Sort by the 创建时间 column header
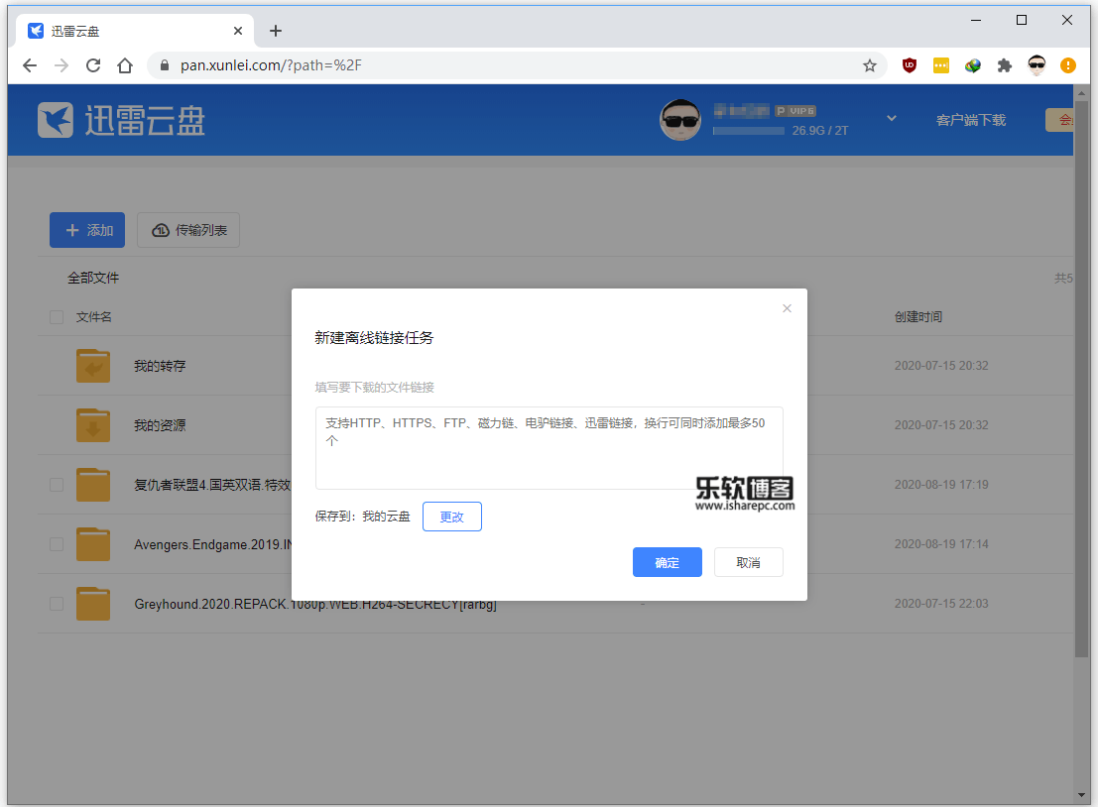The height and width of the screenshot is (807, 1098). pyautogui.click(x=918, y=317)
